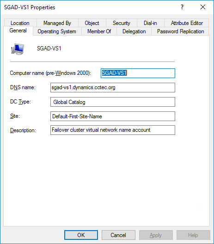This screenshot has height=244, width=214.
Task: Open the Location tab
Action: point(20,23)
